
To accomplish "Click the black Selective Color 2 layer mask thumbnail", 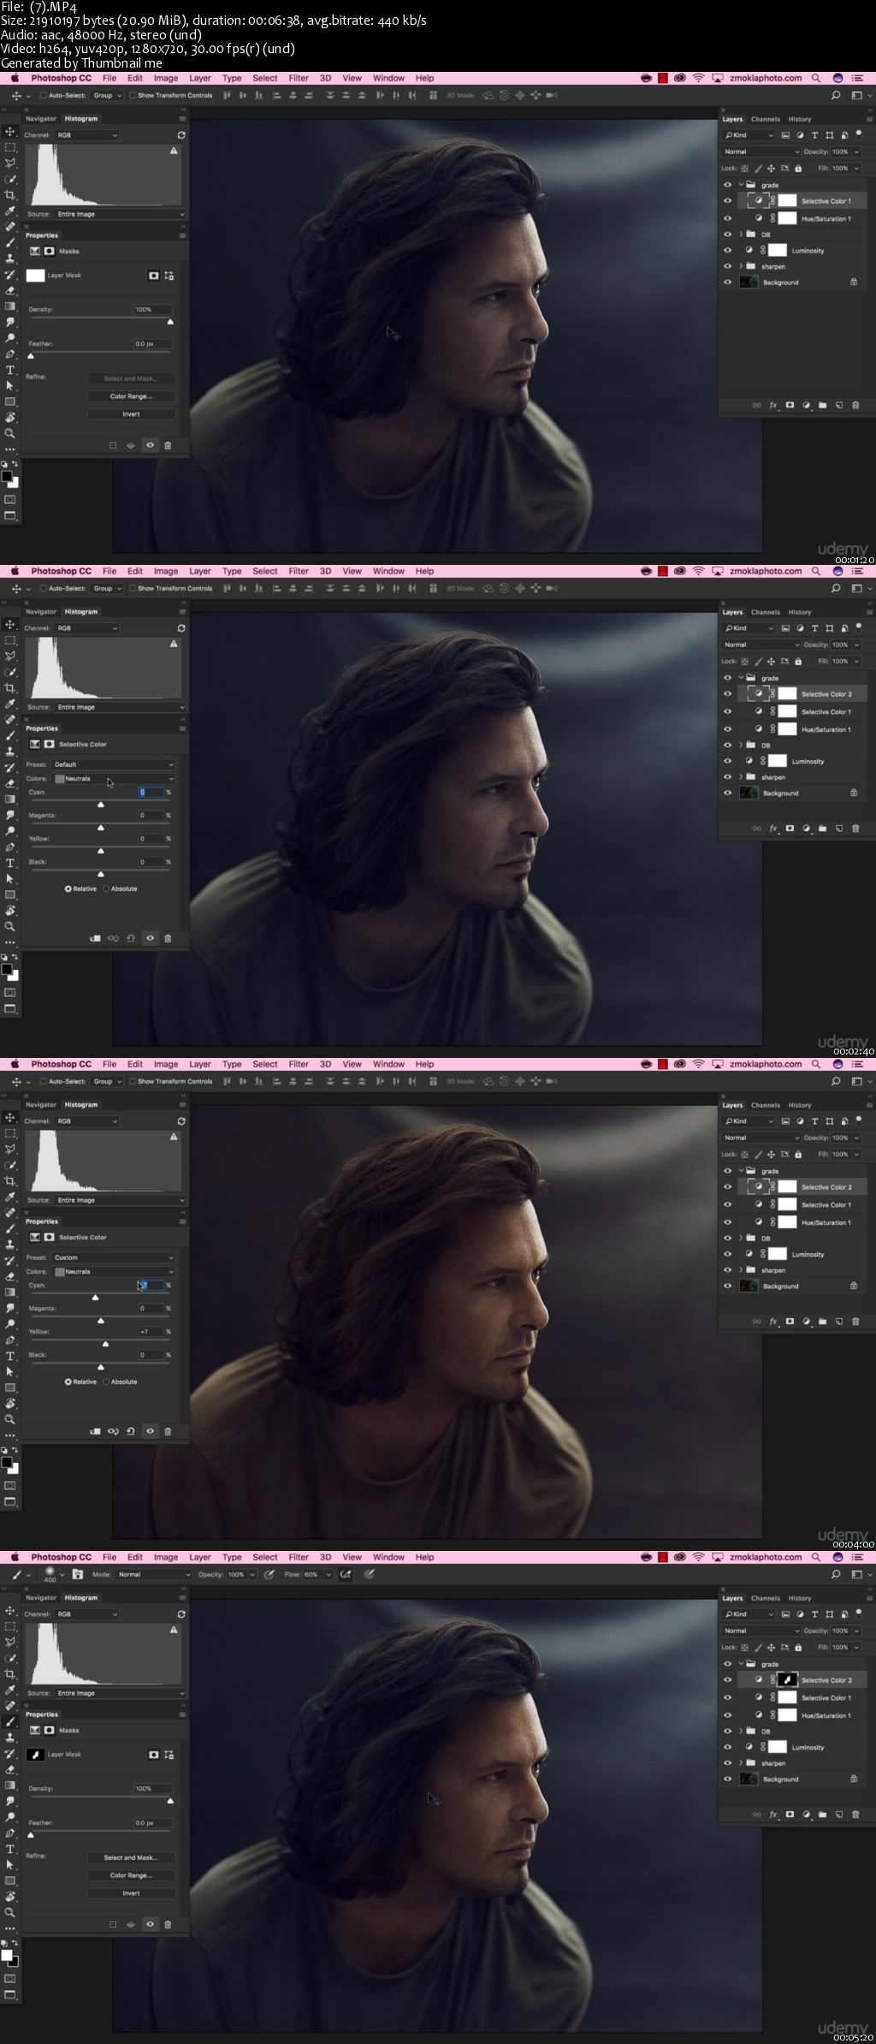I will (x=787, y=1679).
